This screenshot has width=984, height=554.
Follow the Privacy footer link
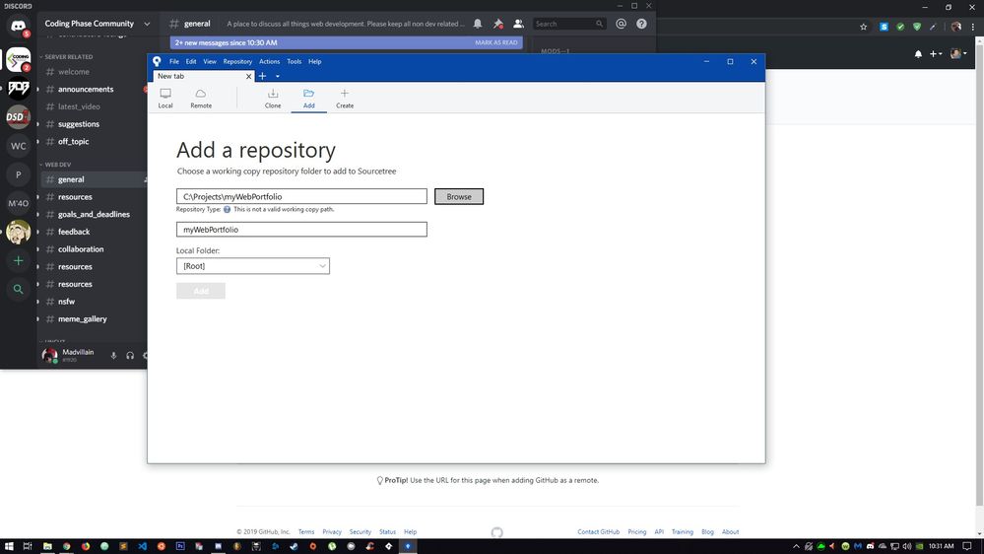(x=332, y=532)
